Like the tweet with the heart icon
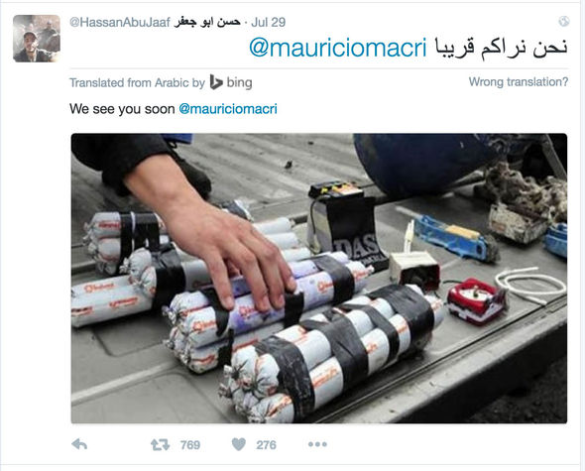585x471 pixels. [239, 444]
